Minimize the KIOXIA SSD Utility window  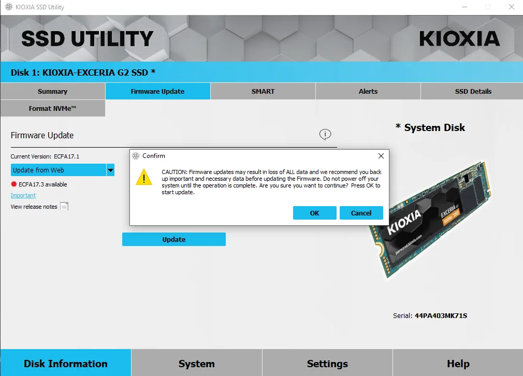point(464,7)
